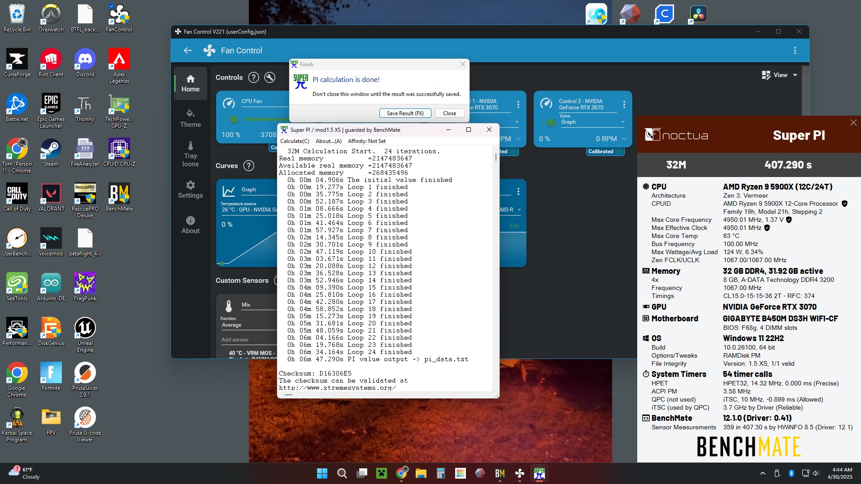Select the Epic Games Launcher desktop icon
Image resolution: width=861 pixels, height=484 pixels.
(51, 111)
